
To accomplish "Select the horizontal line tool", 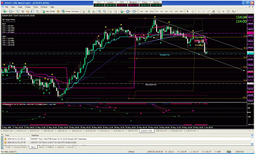I will [x=204, y=11].
